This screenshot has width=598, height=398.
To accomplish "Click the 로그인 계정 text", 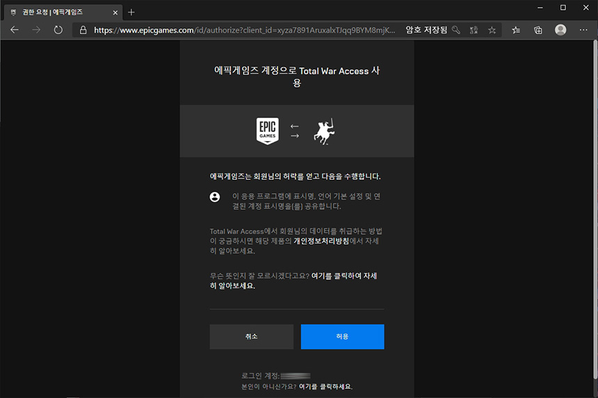I will point(261,376).
